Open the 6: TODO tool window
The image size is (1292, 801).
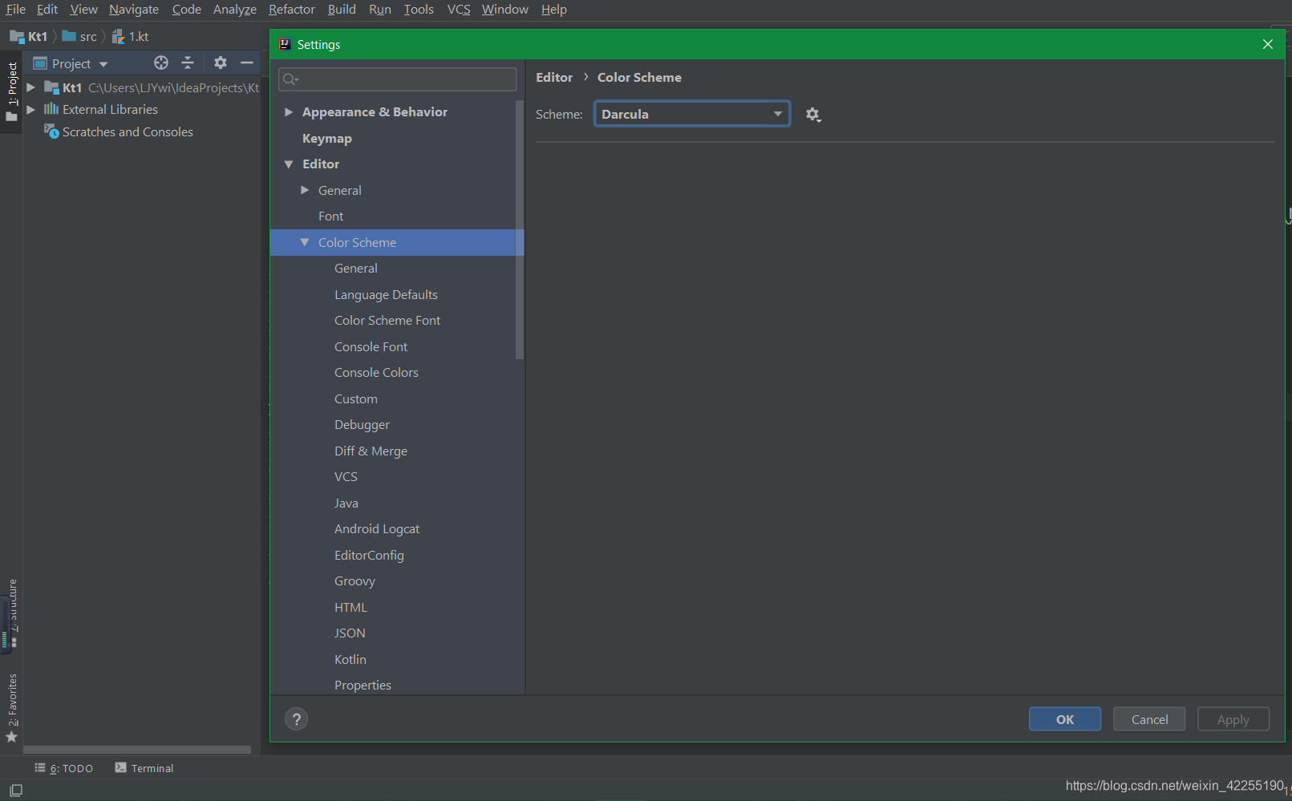click(x=63, y=768)
